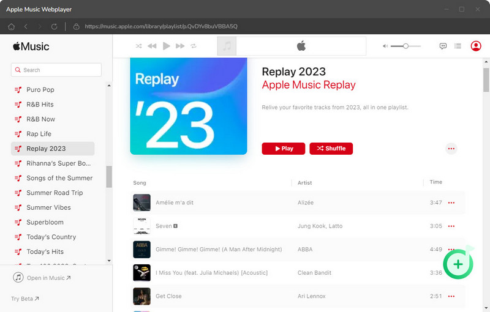Click the home icon in navigation bar
The height and width of the screenshot is (312, 490).
[11, 26]
